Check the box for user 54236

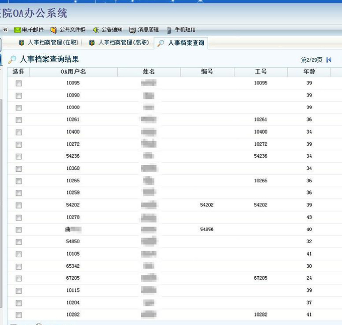[19, 156]
